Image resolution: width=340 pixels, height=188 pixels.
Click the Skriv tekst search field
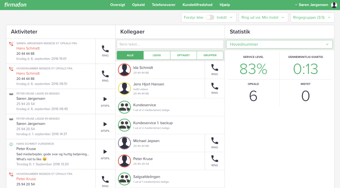pyautogui.click(x=170, y=44)
